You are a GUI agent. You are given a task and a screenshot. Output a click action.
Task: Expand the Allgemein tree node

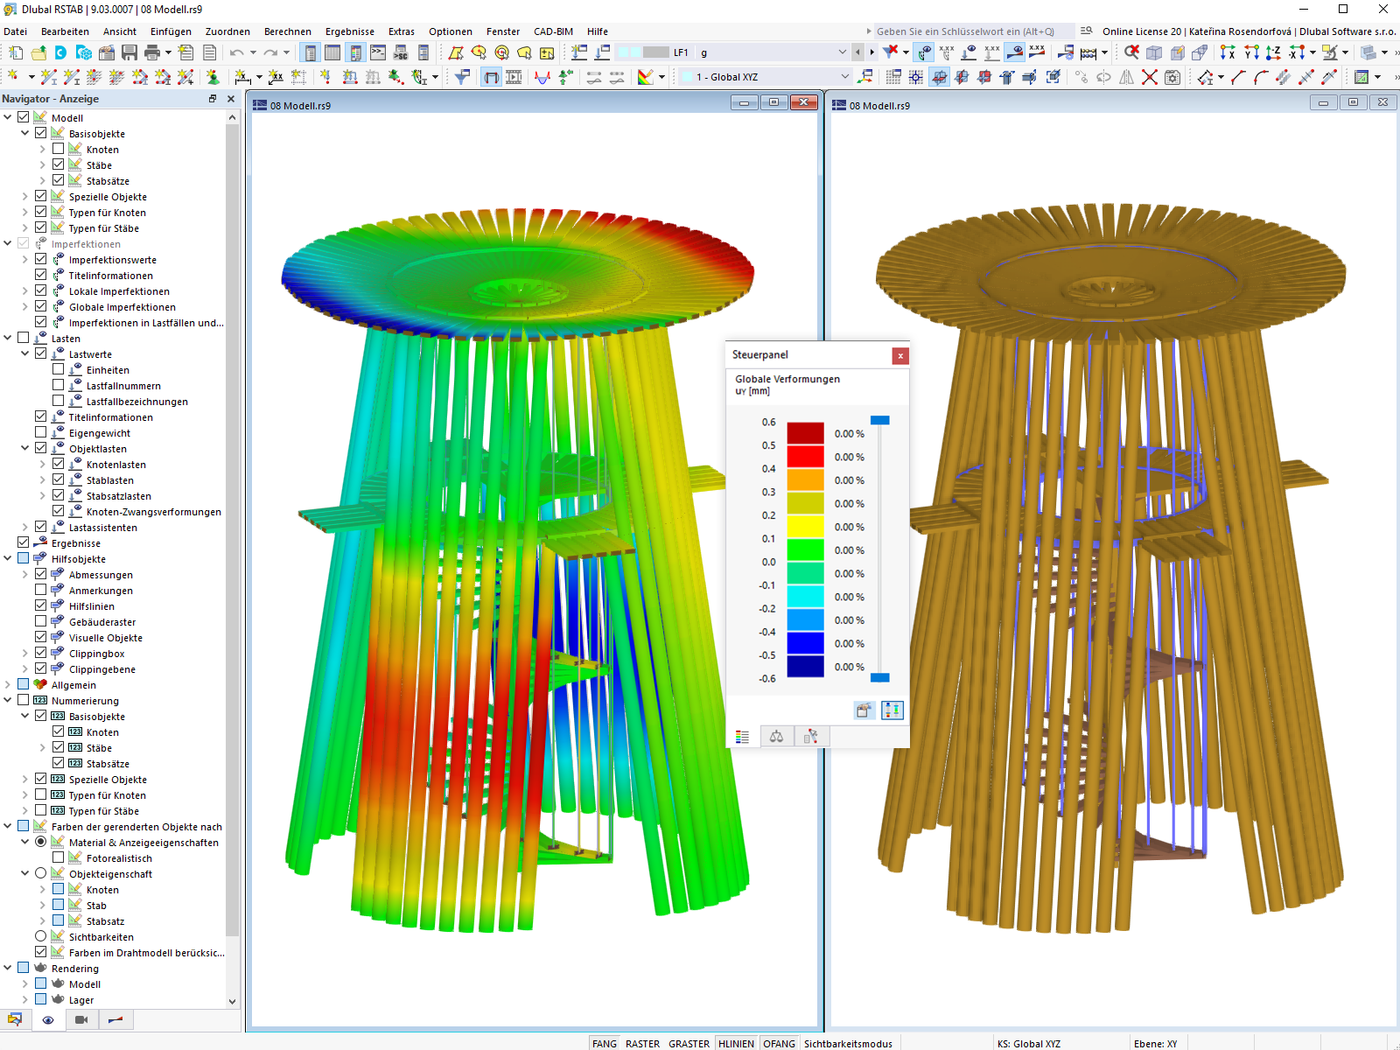[8, 684]
